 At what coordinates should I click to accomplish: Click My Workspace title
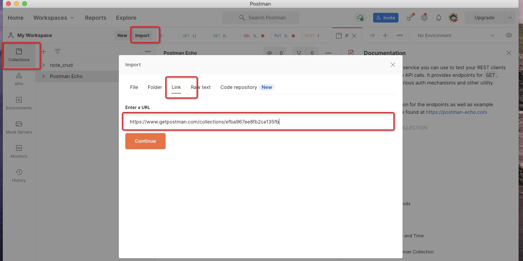click(35, 35)
